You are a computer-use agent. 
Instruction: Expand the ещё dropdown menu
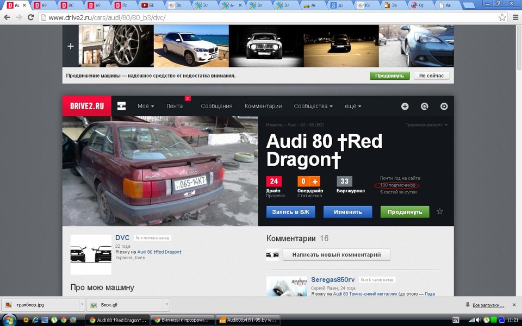click(x=353, y=106)
